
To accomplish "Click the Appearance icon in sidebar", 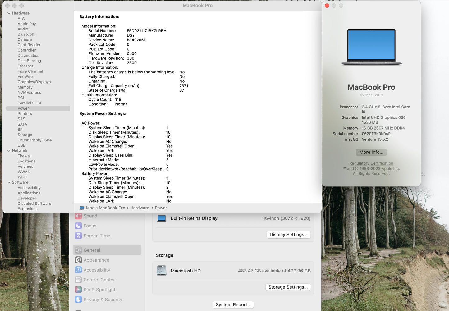I will click(x=78, y=260).
